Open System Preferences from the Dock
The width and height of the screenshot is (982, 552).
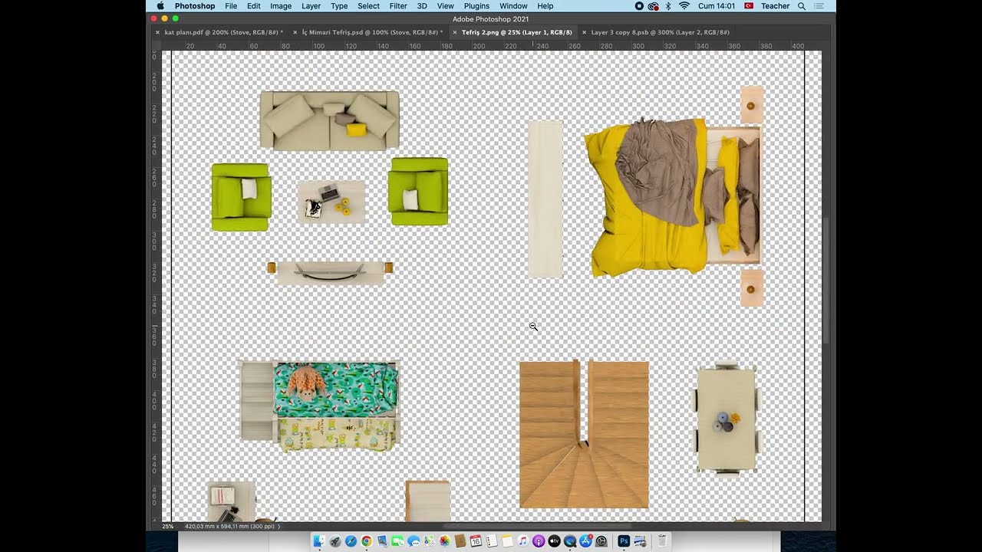coord(601,541)
